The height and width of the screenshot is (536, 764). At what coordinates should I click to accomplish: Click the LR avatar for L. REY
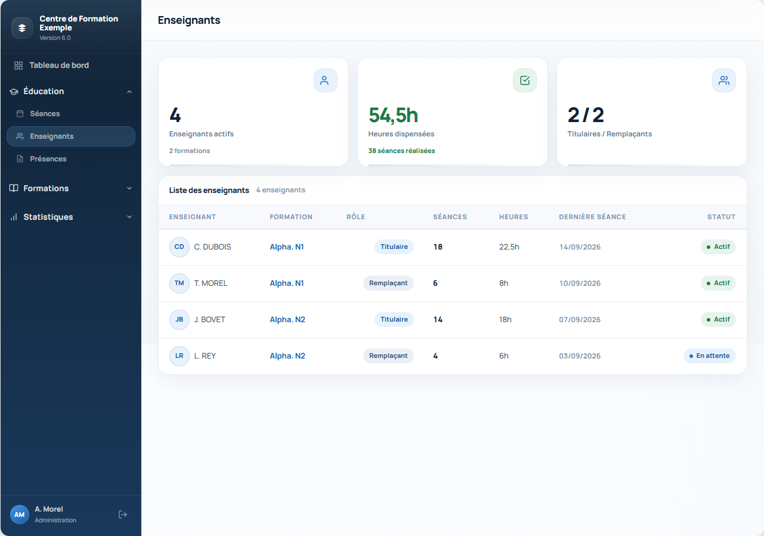coord(180,356)
